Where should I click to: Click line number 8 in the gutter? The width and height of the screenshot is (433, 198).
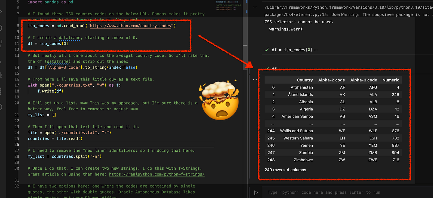[18, 26]
